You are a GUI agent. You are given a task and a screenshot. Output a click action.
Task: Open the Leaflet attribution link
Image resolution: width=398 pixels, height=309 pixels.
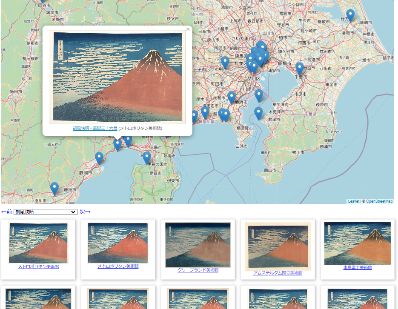click(354, 201)
